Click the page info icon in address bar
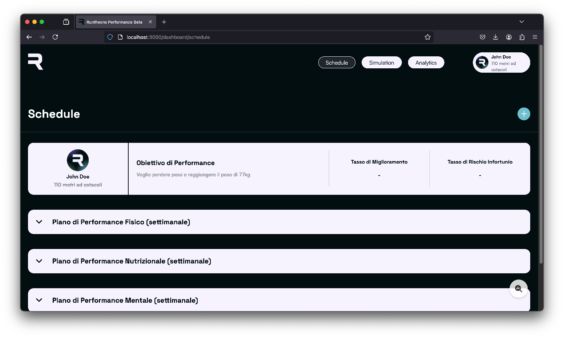 point(120,37)
